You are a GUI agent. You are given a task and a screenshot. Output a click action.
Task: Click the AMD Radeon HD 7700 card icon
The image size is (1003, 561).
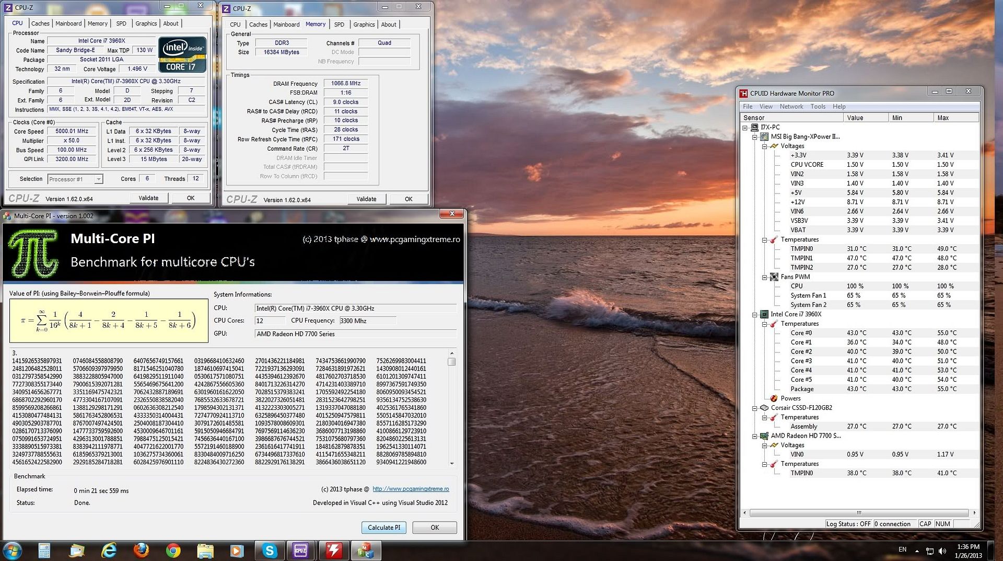[x=764, y=436]
